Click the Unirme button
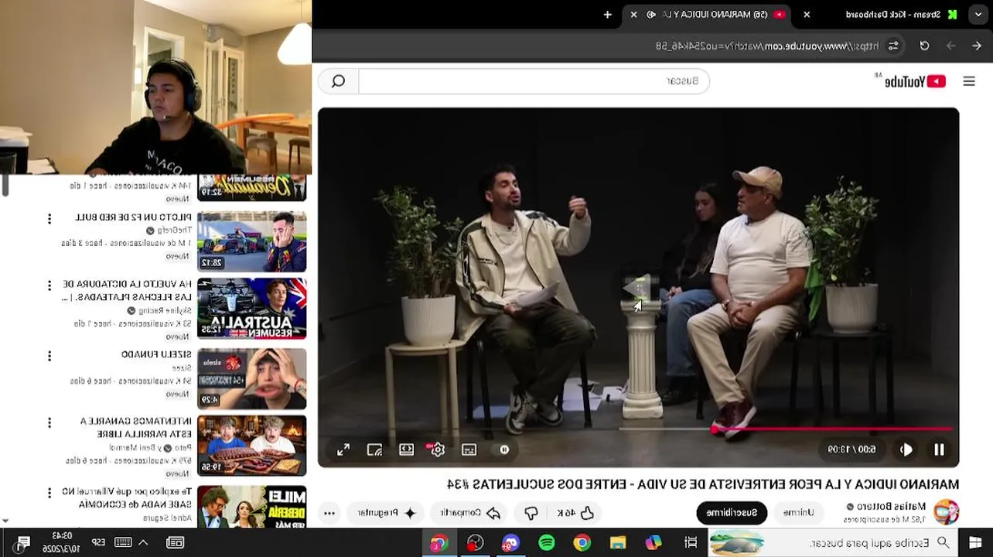 [798, 512]
